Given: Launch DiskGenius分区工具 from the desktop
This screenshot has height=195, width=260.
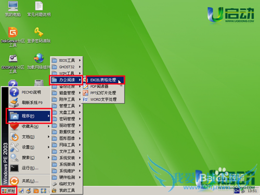Looking at the screenshot, I should 13,37.
